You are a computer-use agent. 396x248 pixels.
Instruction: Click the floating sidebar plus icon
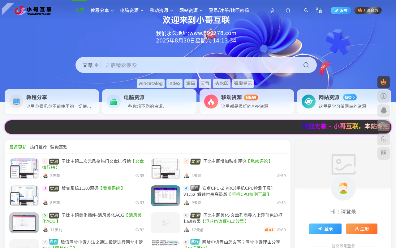tap(384, 96)
